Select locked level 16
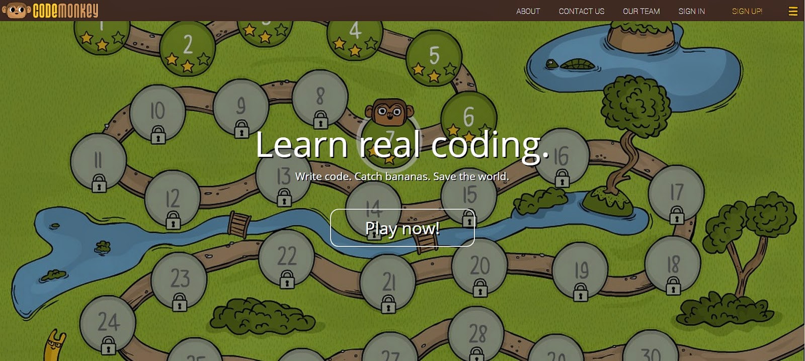805x361 pixels. click(561, 157)
